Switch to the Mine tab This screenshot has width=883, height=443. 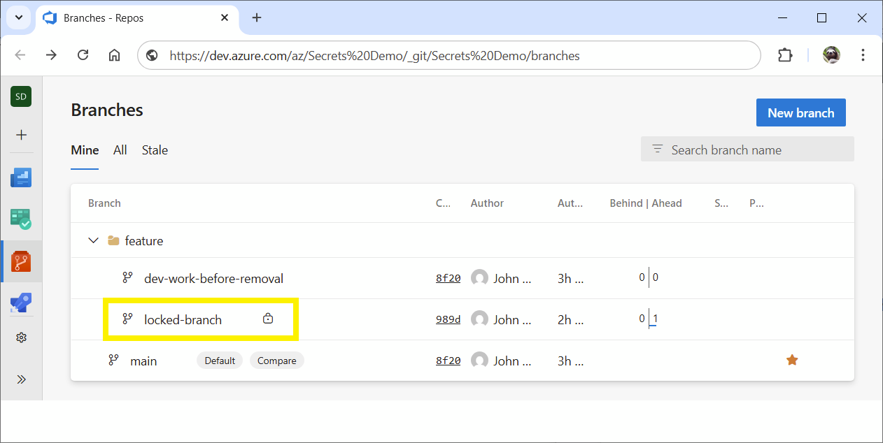85,150
